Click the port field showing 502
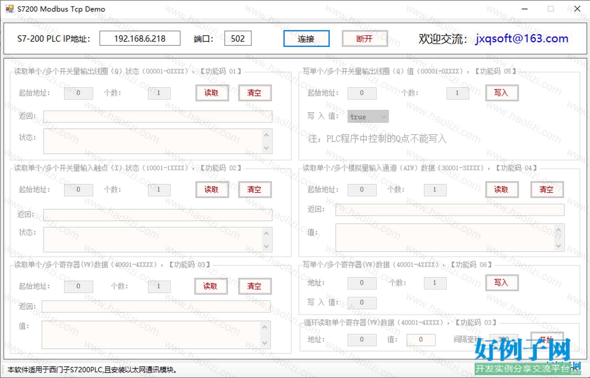590x378 pixels. click(x=238, y=38)
